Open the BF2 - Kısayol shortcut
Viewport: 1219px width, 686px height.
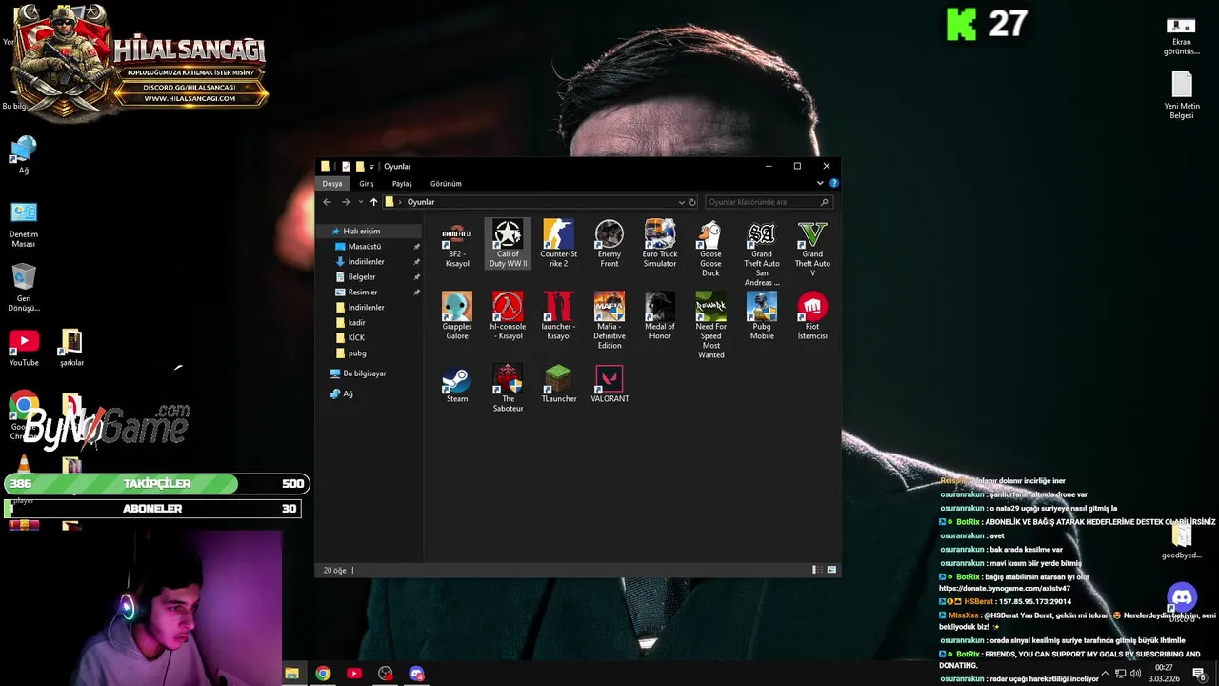[457, 244]
